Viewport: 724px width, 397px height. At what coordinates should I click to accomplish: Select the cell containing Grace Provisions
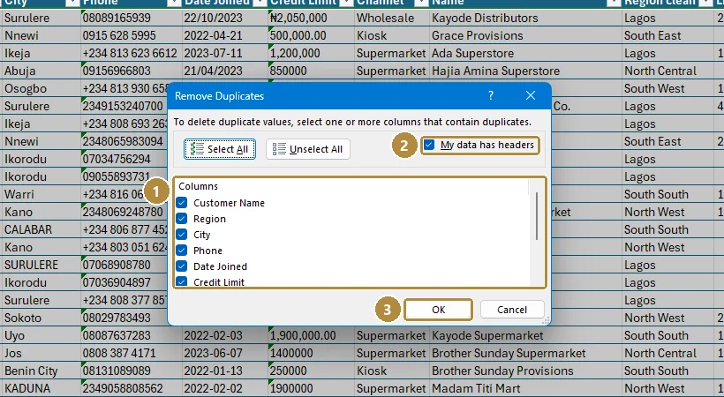pyautogui.click(x=525, y=35)
